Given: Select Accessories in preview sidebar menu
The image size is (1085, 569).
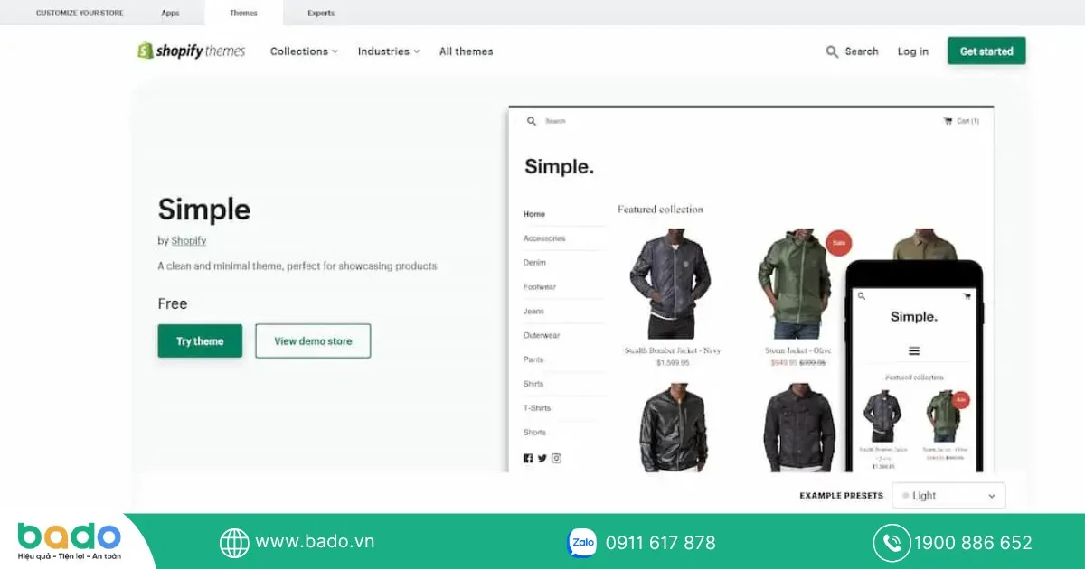Looking at the screenshot, I should pyautogui.click(x=544, y=238).
